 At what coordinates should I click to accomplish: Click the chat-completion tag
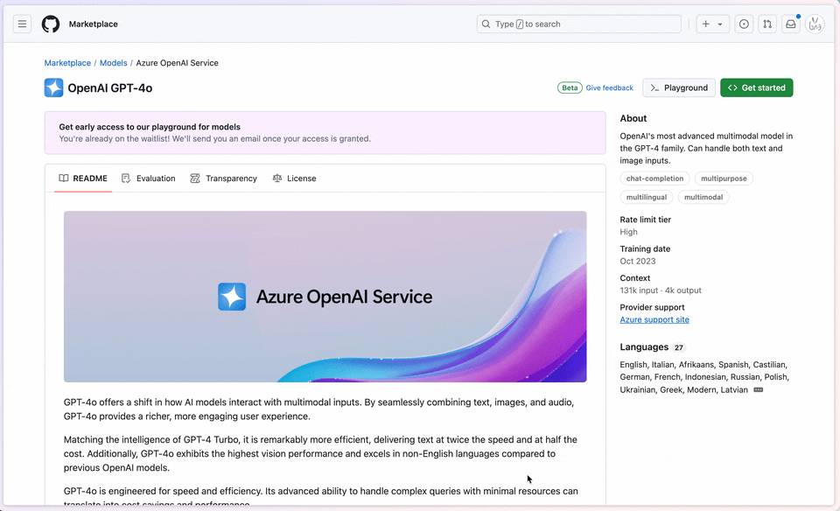coord(654,178)
